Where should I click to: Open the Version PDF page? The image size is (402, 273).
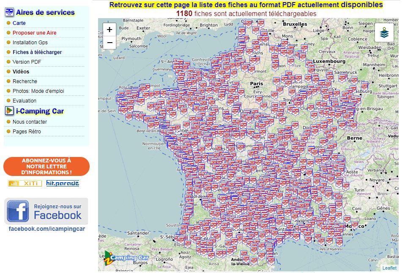pos(27,62)
